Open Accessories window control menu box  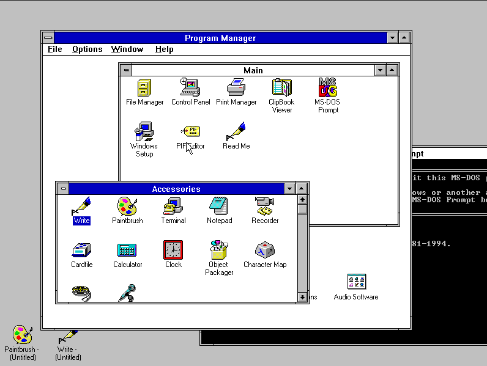pyautogui.click(x=63, y=189)
